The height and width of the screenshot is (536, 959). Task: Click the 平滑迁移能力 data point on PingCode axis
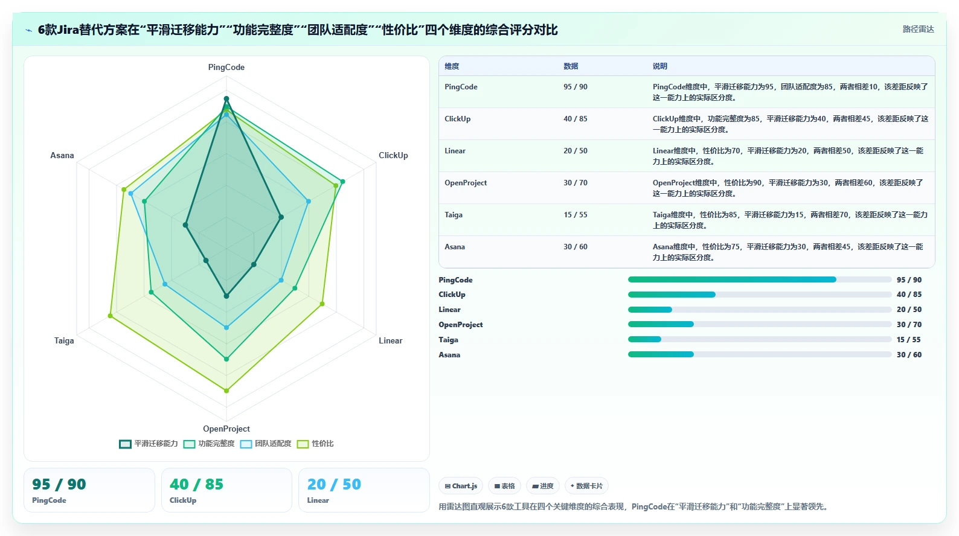226,98
